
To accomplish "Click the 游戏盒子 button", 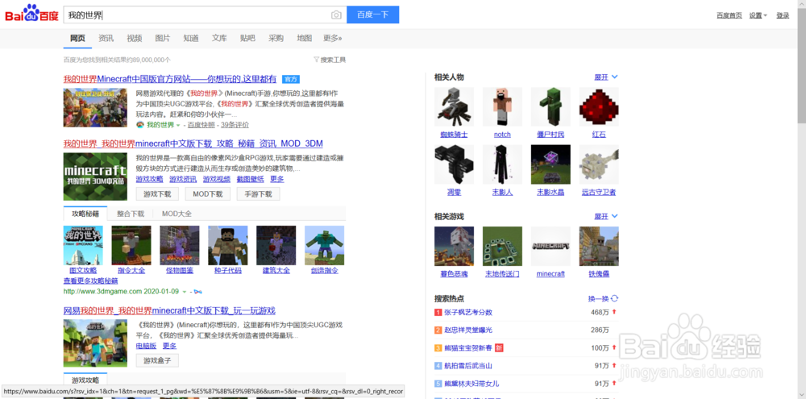I will point(157,360).
